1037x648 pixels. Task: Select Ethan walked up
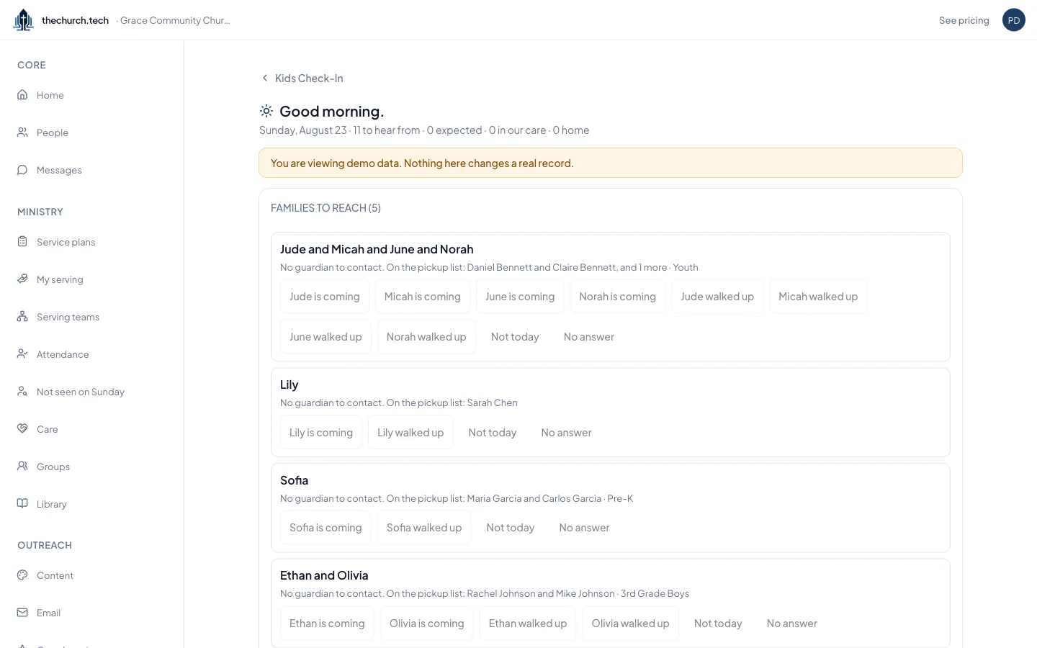coord(528,624)
